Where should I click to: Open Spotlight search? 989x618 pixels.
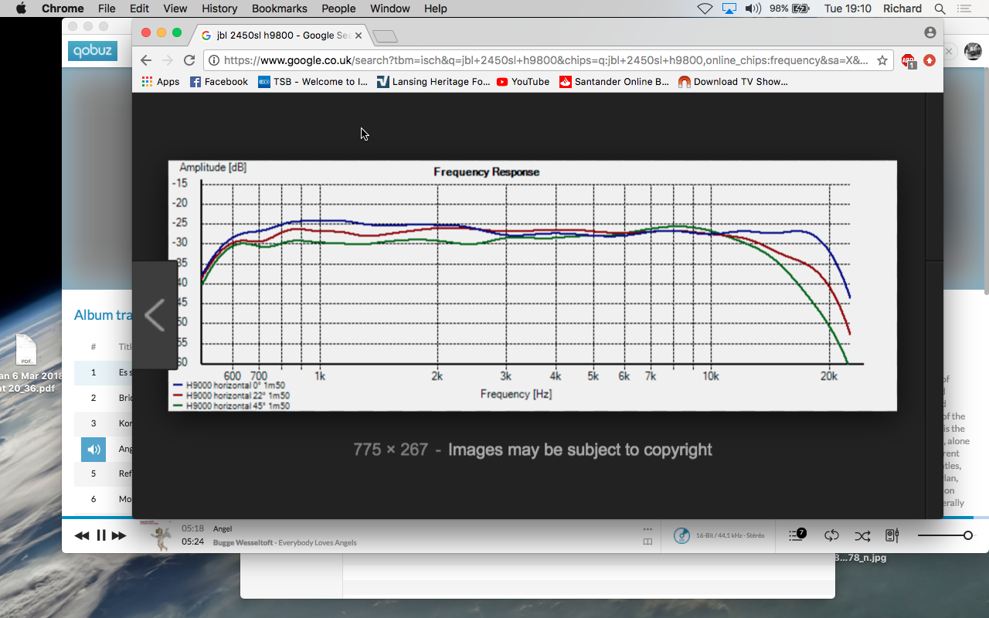(940, 8)
